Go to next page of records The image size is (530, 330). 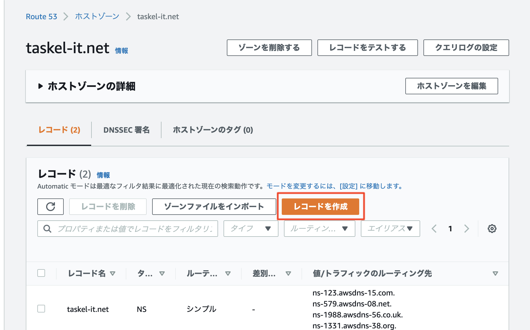point(467,229)
